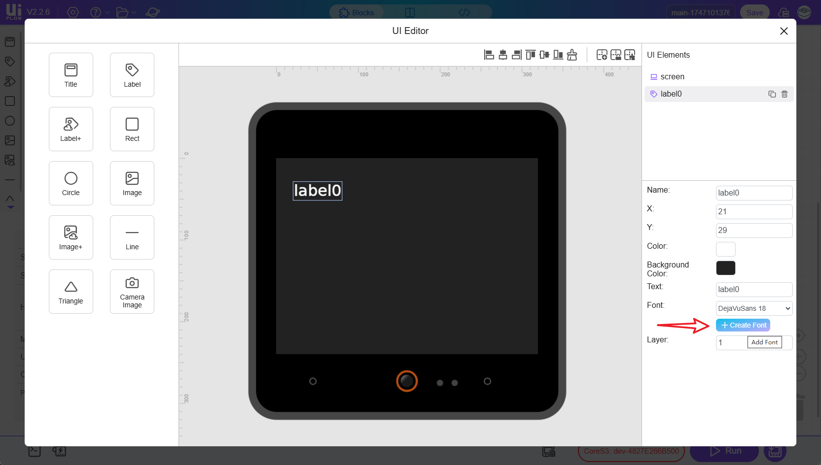Select label0 in the UI Elements list
Image resolution: width=821 pixels, height=465 pixels.
[x=671, y=94]
